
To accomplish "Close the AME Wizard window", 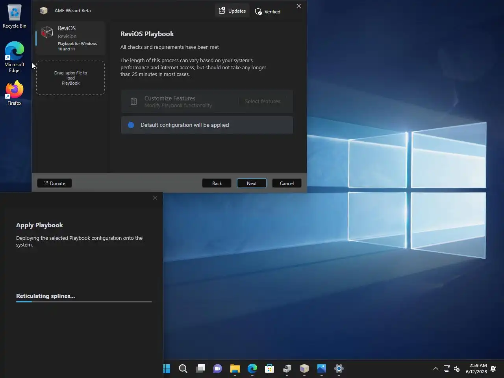I will pos(298,6).
